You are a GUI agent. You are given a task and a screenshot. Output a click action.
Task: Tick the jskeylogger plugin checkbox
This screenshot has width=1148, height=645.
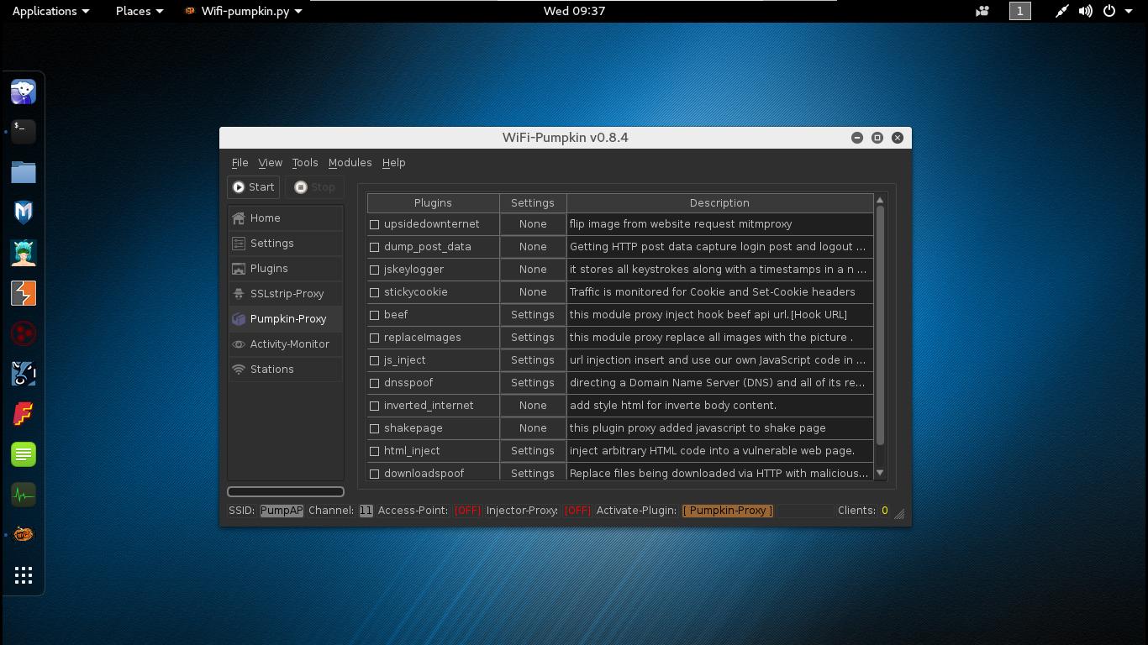click(x=375, y=270)
